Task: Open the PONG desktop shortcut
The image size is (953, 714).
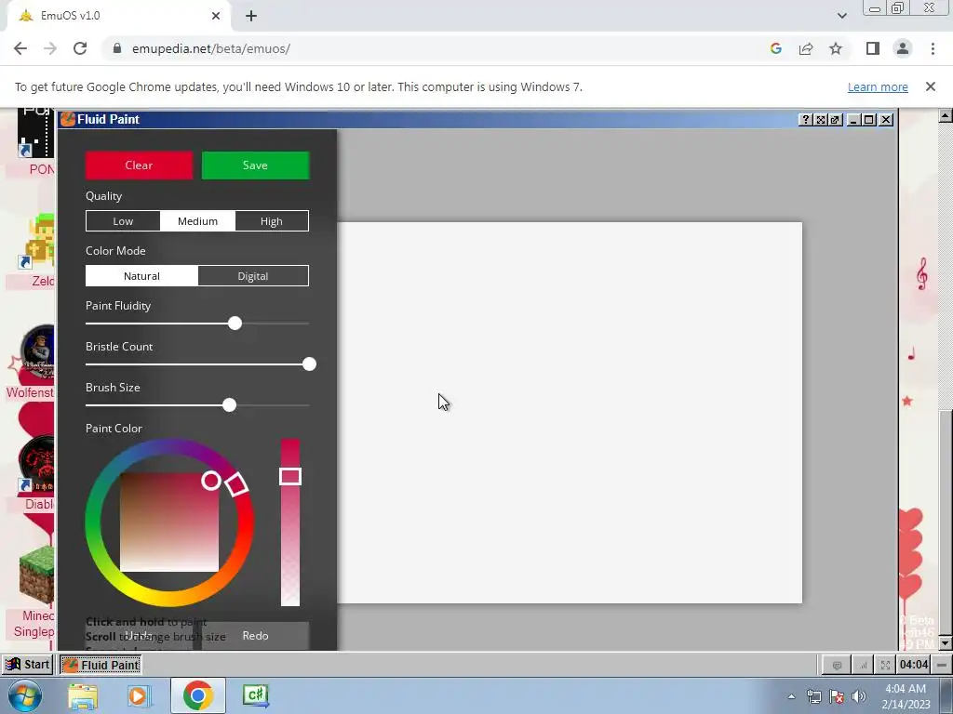Action: point(36,141)
